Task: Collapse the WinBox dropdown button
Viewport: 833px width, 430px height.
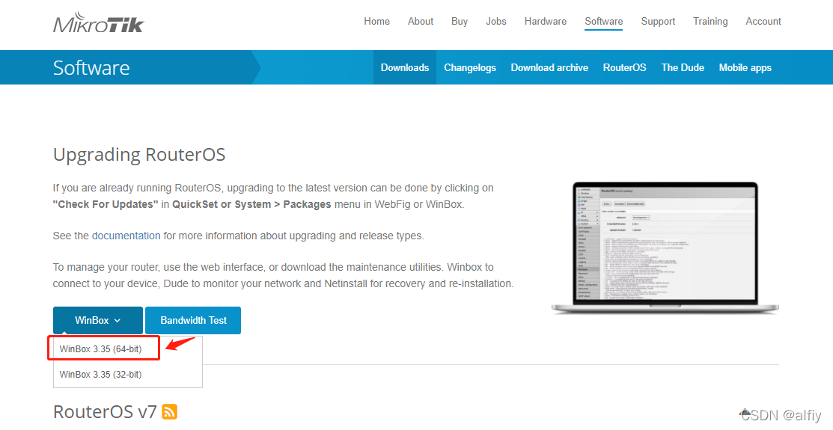Action: tap(98, 320)
